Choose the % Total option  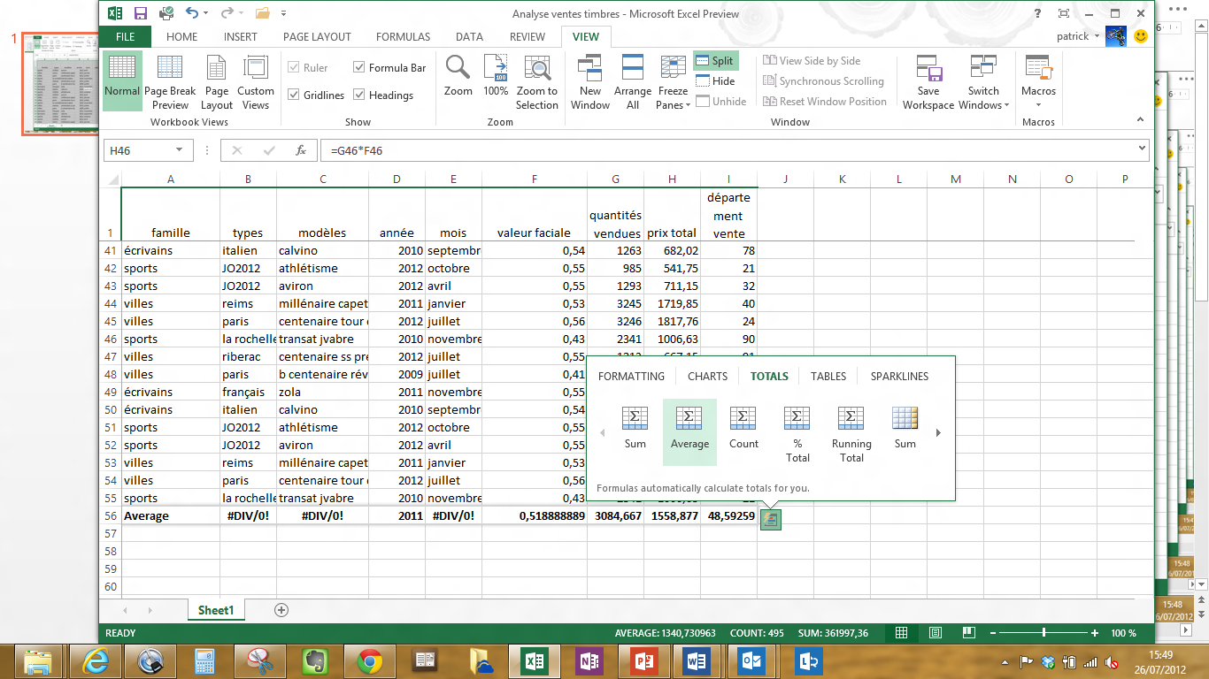pos(797,435)
